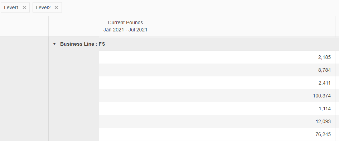This screenshot has width=339, height=141.
Task: Select the cell with value 100,374
Action: [x=217, y=96]
